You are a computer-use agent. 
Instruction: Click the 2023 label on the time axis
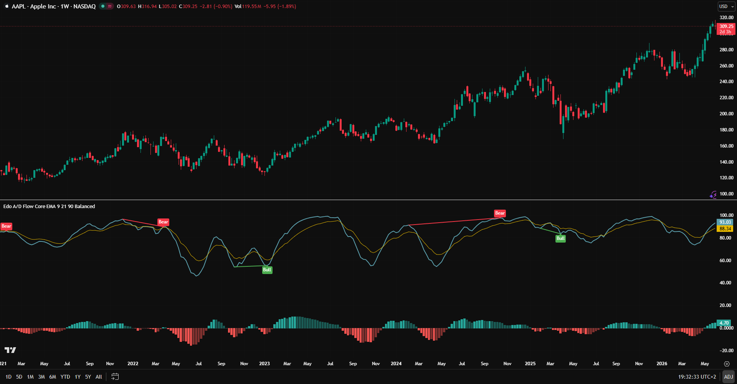(x=264, y=364)
